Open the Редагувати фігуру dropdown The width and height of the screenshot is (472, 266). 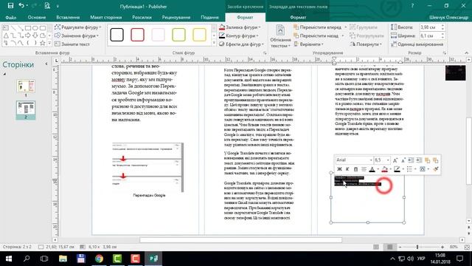pos(77,27)
